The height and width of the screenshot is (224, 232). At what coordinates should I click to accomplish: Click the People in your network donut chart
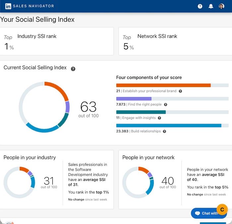(x=138, y=183)
